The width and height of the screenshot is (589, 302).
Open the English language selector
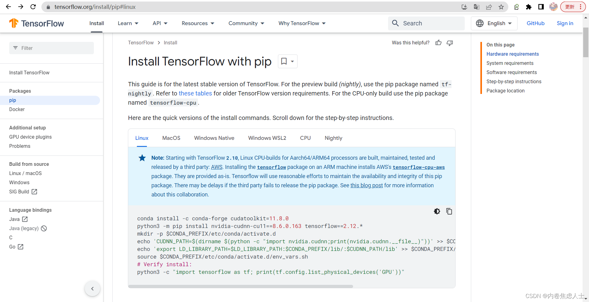click(494, 23)
